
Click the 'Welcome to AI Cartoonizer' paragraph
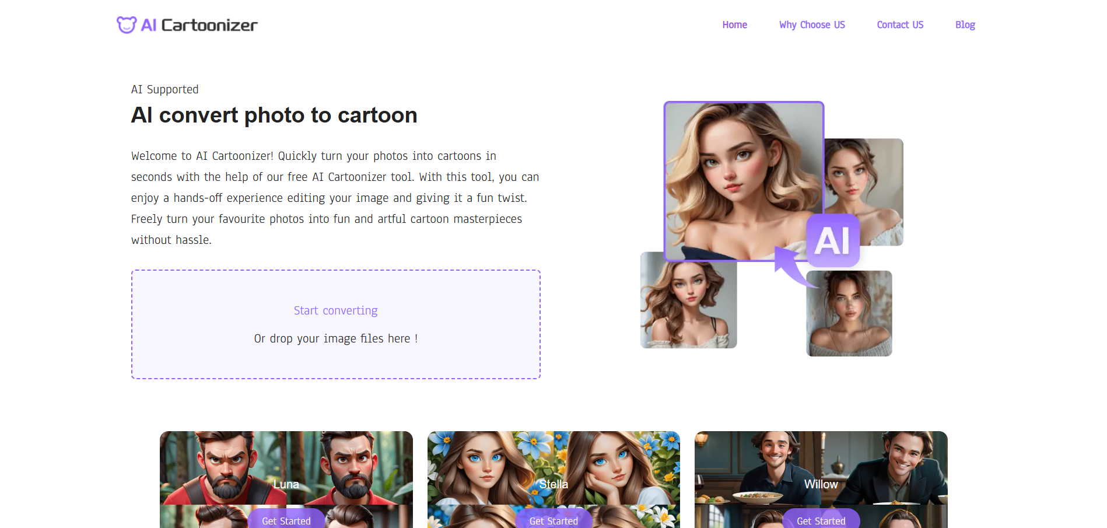335,198
